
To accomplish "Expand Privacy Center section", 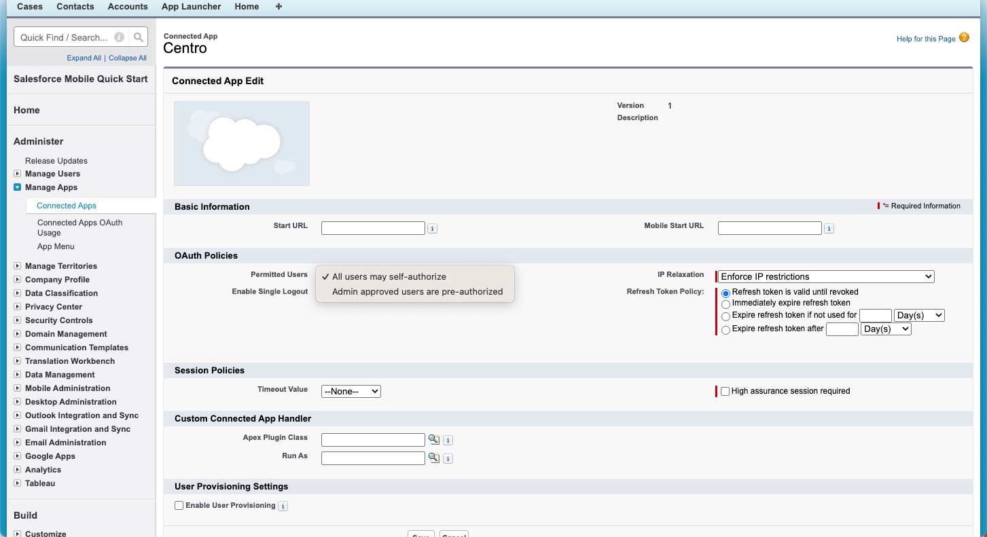I will click(x=18, y=307).
